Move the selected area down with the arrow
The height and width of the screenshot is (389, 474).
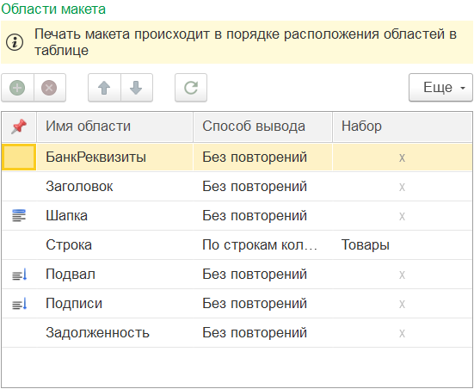[136, 88]
